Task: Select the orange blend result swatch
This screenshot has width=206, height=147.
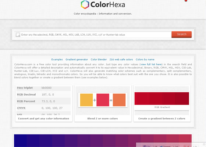Action: click(119, 100)
